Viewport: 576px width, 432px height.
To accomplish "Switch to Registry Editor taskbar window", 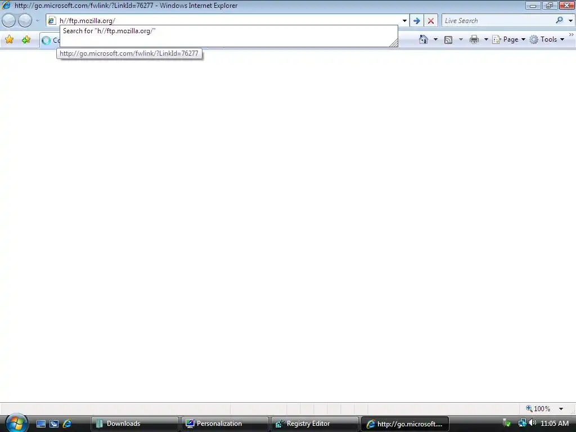I will [x=315, y=424].
